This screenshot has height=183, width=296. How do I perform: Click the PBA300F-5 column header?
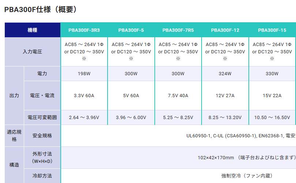point(131,30)
